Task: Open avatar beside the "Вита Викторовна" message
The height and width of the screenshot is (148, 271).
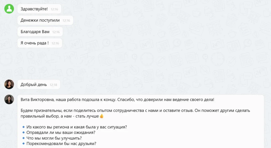Action: pyautogui.click(x=9, y=99)
